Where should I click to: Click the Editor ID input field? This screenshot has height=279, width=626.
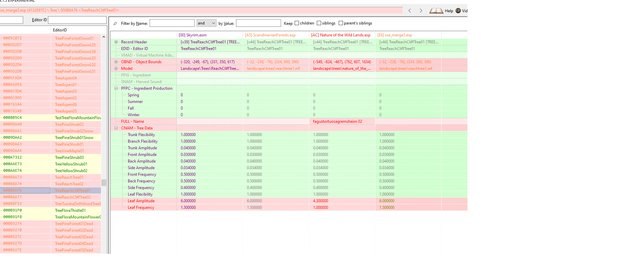[77, 20]
